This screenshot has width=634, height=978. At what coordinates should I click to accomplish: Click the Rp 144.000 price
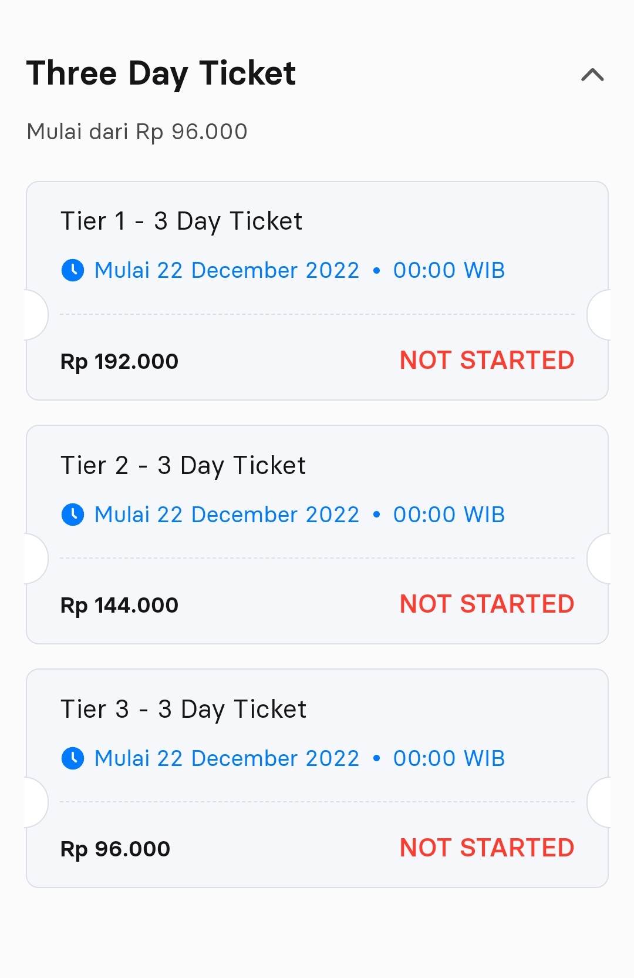pos(119,605)
